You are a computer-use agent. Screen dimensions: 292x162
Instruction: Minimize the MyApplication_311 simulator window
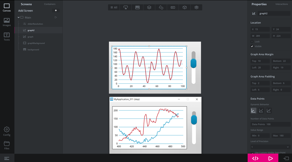click(179, 99)
